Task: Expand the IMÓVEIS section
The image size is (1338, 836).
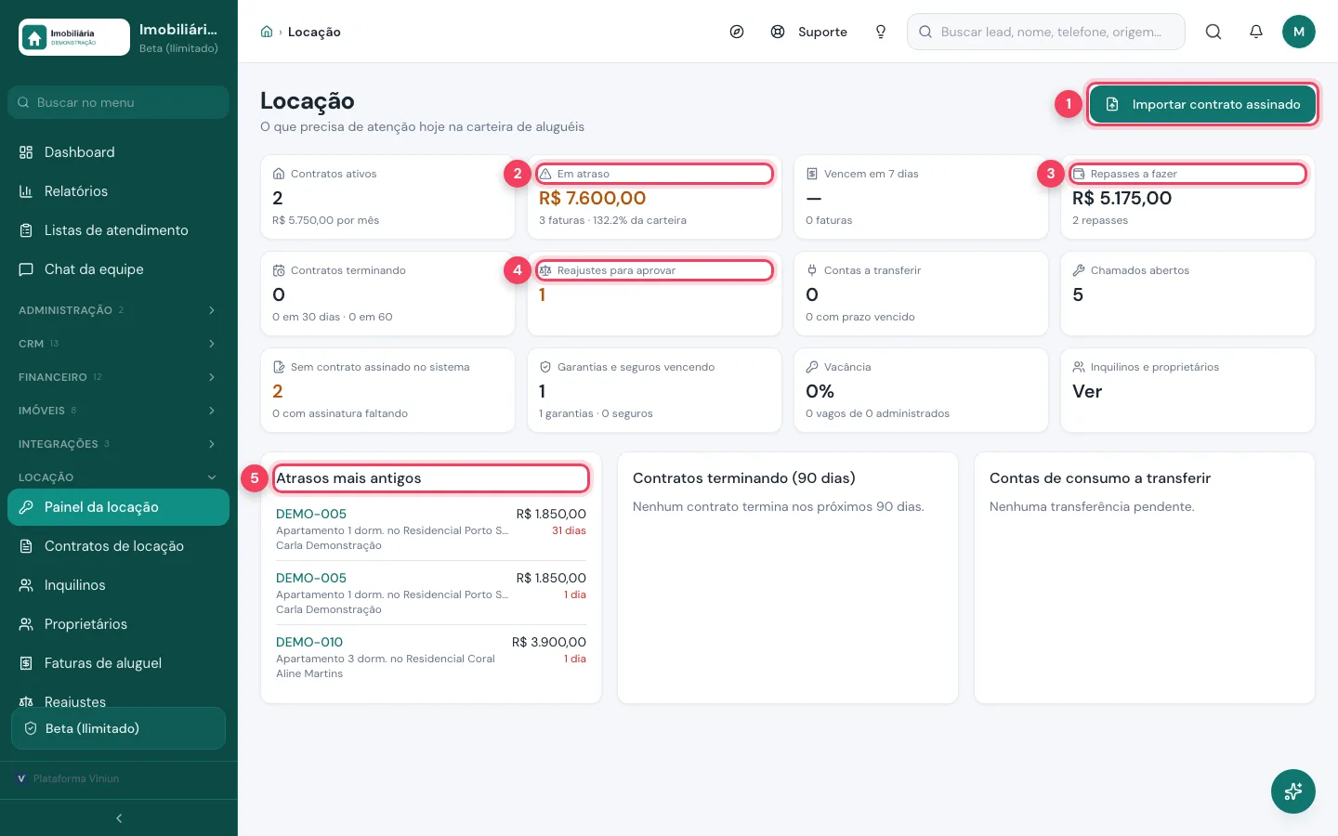Action: [x=118, y=411]
